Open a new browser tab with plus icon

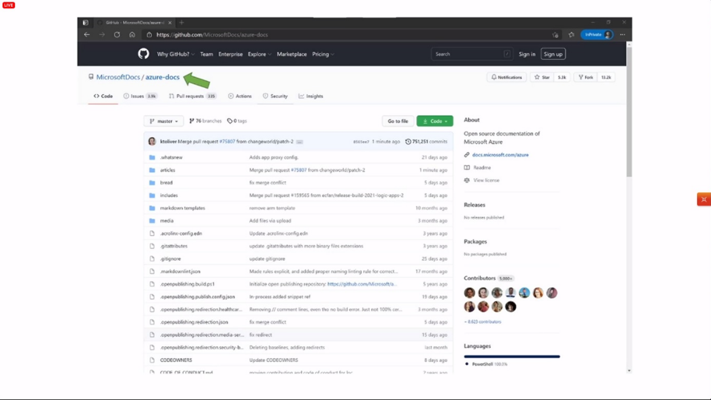[x=181, y=22]
